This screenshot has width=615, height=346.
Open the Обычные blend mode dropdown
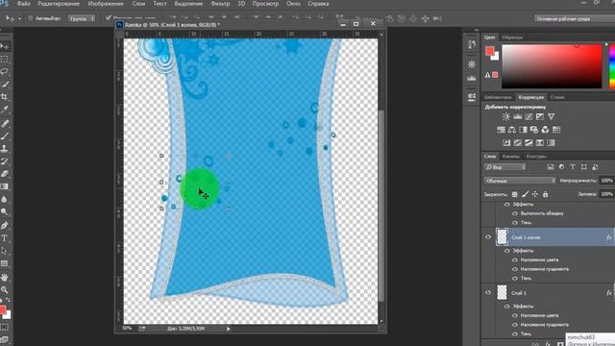pyautogui.click(x=520, y=181)
